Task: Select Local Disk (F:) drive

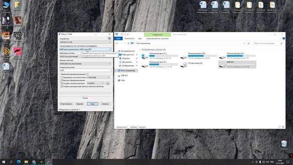Action: point(160,64)
